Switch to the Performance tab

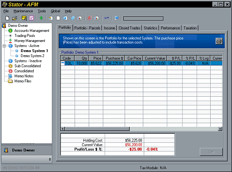170,28
